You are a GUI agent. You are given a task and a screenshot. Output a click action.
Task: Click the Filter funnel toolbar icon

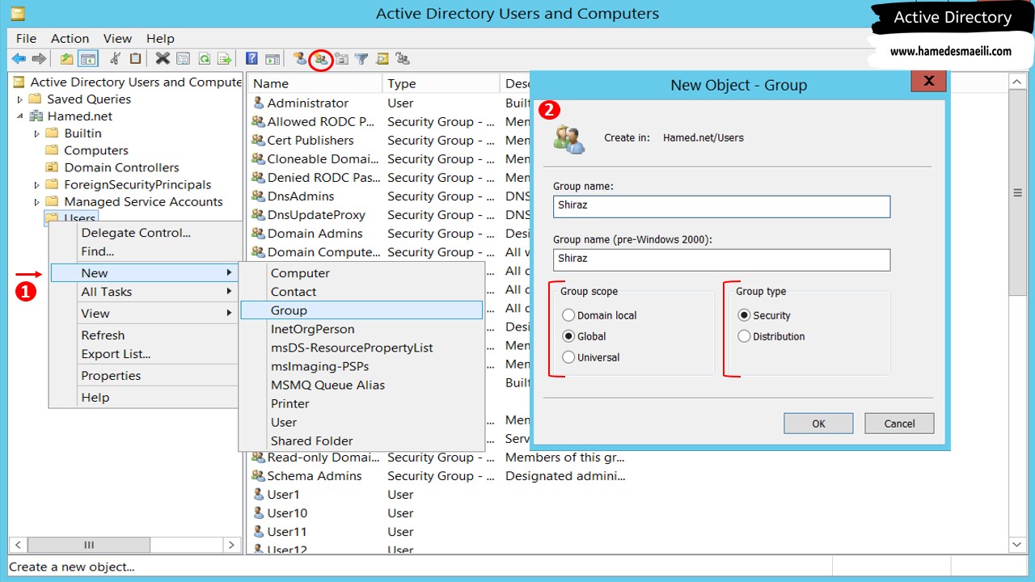(x=361, y=59)
